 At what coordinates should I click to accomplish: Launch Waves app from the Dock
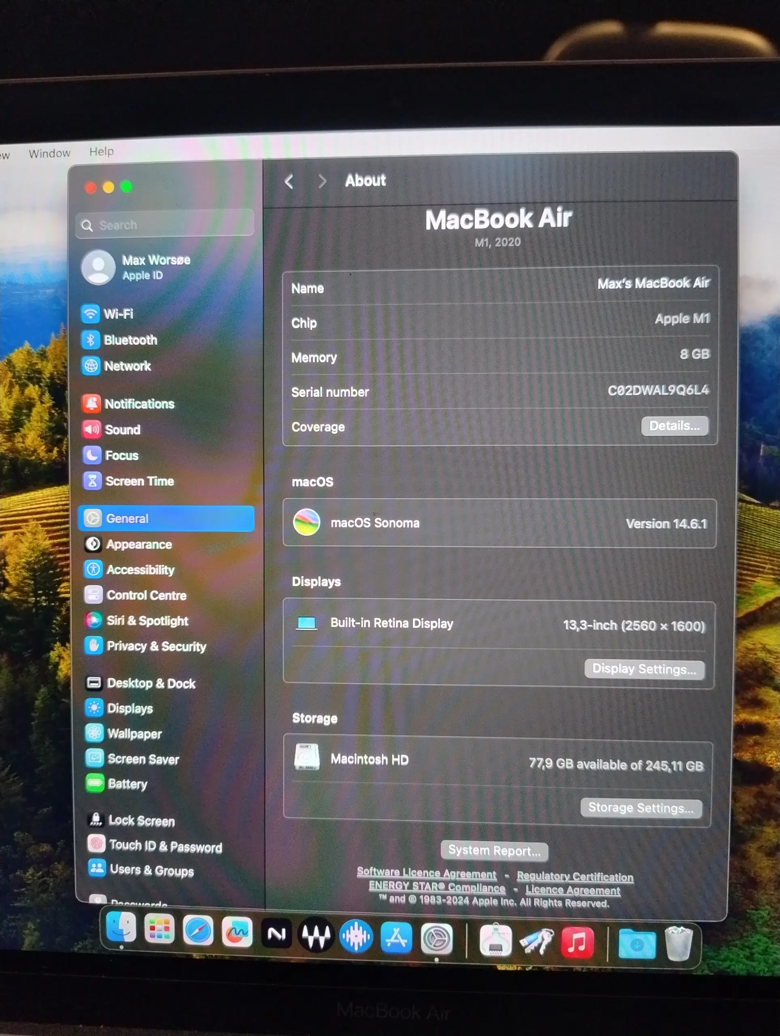click(x=316, y=936)
